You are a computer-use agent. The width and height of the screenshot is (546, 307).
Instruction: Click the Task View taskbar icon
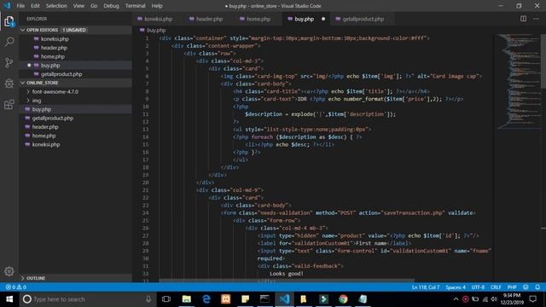pyautogui.click(x=166, y=299)
